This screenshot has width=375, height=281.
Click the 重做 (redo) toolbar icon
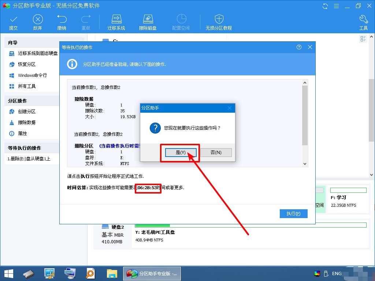pyautogui.click(x=86, y=22)
